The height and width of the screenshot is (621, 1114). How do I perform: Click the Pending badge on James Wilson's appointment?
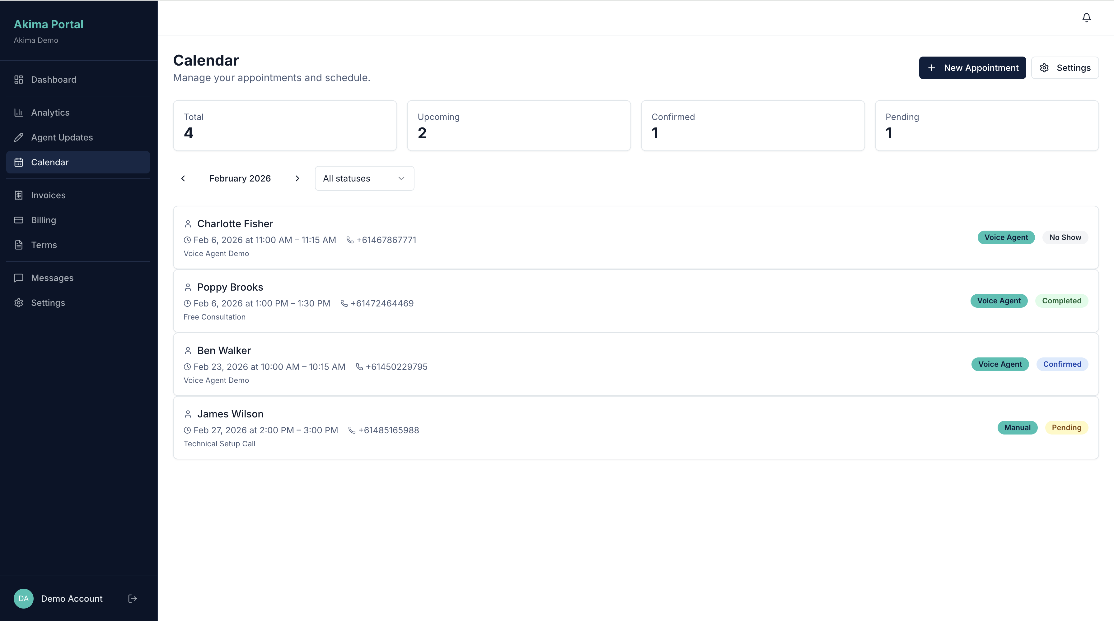(1066, 428)
